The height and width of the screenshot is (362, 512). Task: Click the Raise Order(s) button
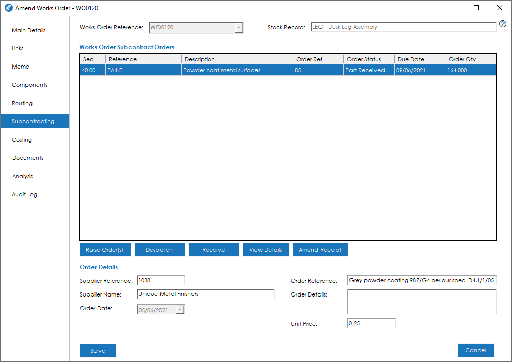(105, 249)
